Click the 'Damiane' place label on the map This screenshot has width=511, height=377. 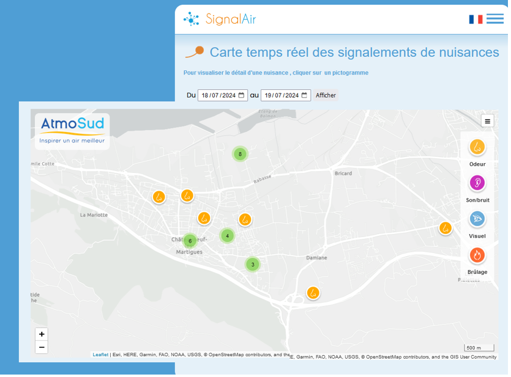click(x=316, y=258)
